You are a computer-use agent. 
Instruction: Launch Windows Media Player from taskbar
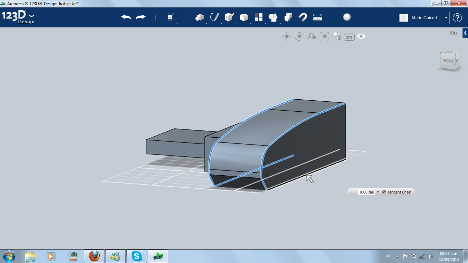coord(51,256)
